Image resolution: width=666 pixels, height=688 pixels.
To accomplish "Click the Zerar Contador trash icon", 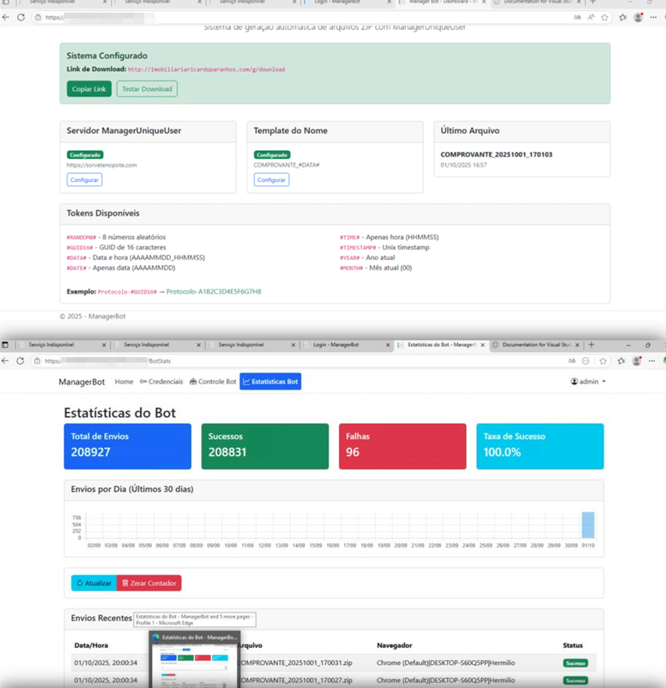I will pos(125,583).
